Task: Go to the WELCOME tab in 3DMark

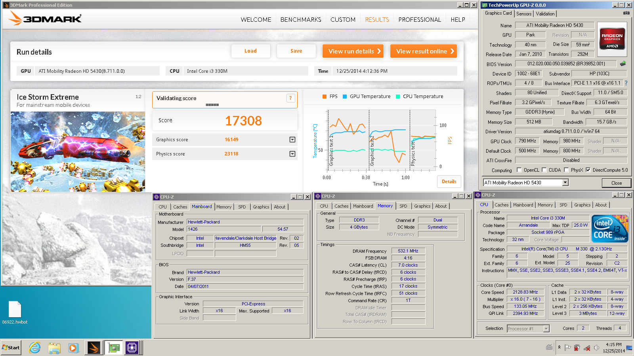Action: pos(256,19)
